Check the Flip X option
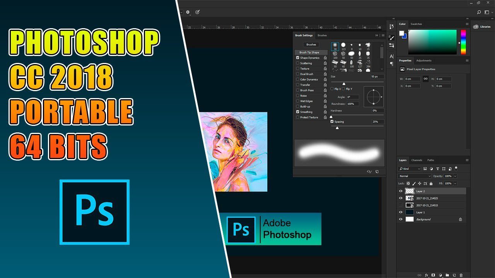 (332, 89)
